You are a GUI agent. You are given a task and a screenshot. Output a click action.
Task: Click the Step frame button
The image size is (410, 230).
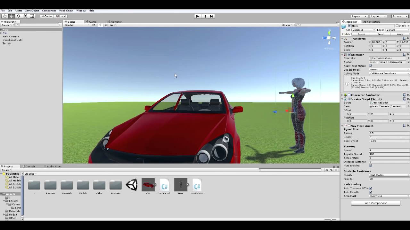211,16
